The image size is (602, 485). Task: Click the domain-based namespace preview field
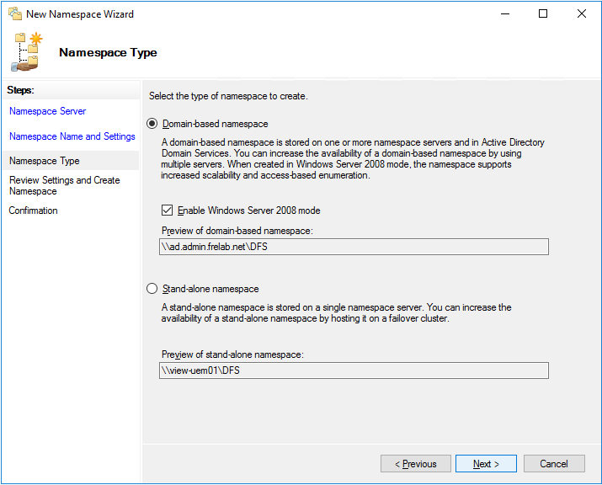point(354,247)
